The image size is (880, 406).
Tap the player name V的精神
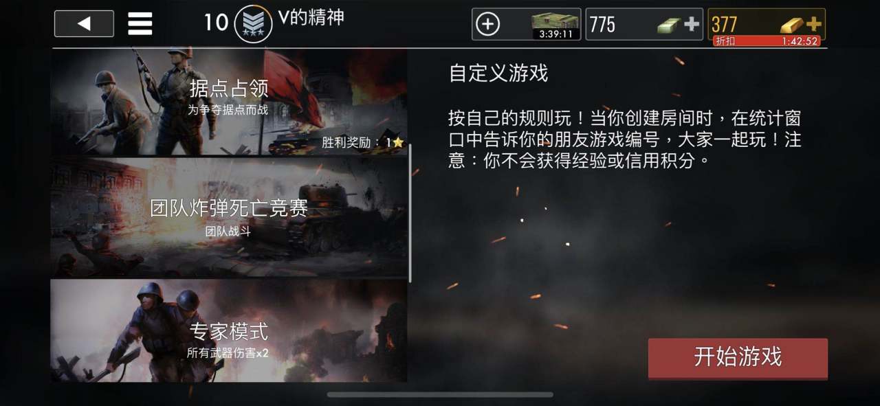point(311,18)
